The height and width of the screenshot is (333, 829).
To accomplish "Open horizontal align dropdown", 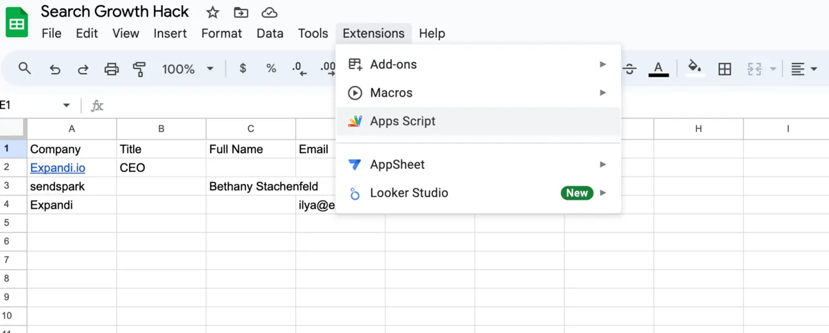I will click(804, 69).
